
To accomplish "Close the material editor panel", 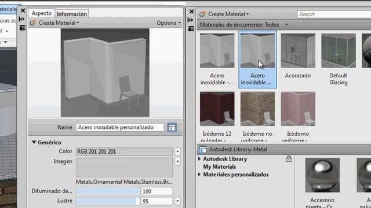I will tap(23, 10).
